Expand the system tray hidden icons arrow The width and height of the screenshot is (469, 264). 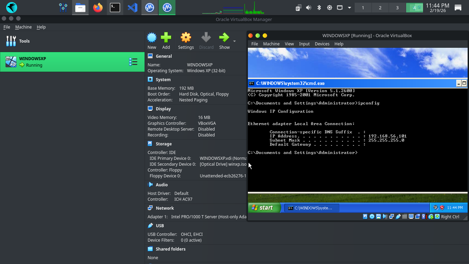coord(350,8)
